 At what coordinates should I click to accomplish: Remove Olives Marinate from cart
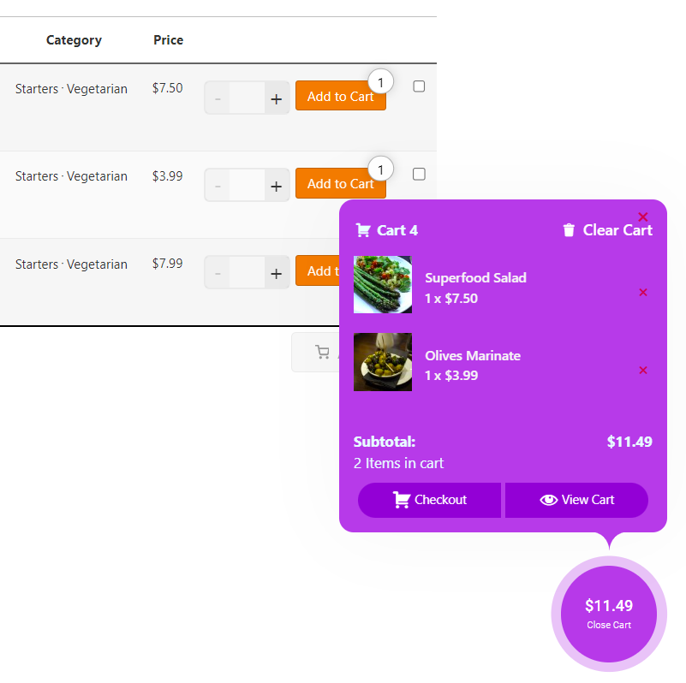(x=642, y=370)
